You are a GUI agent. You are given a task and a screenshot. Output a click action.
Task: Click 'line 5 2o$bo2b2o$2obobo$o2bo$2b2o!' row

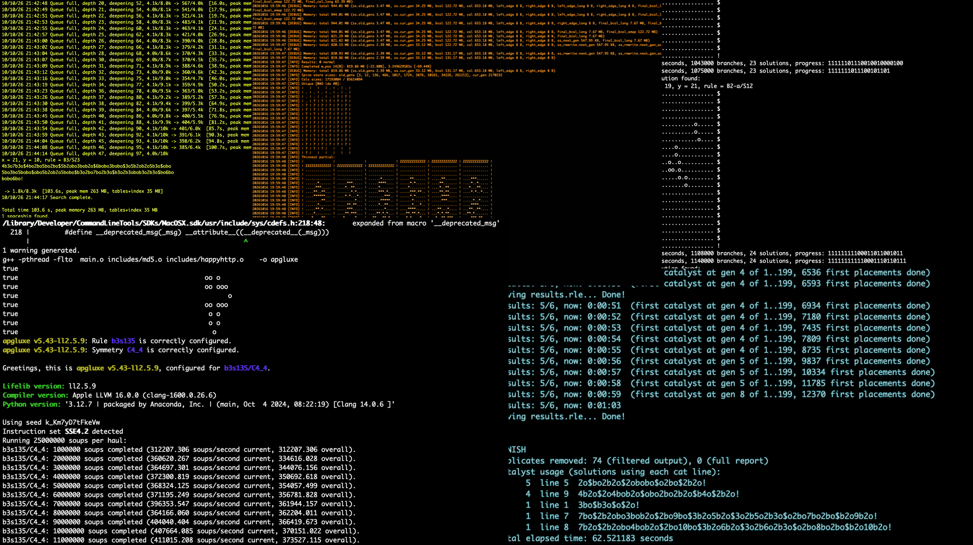click(616, 483)
